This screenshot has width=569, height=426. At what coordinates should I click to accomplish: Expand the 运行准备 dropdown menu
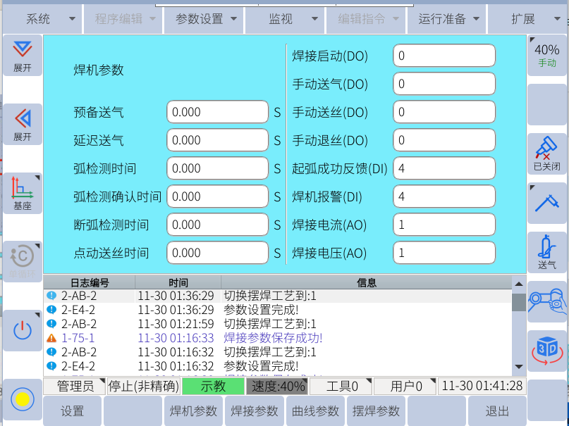pos(448,19)
